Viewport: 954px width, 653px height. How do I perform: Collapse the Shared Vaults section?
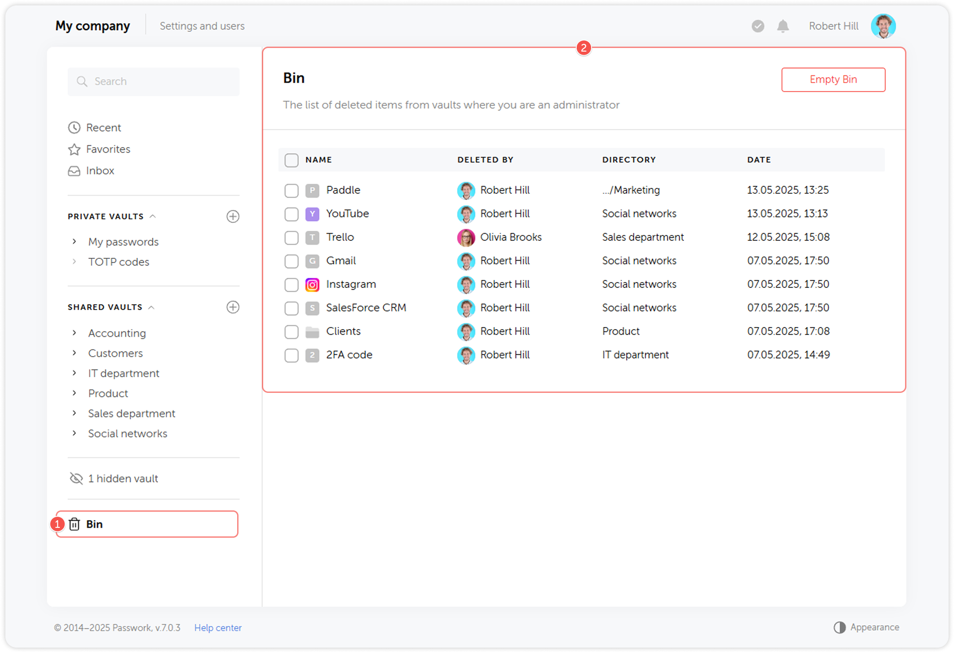coord(152,307)
